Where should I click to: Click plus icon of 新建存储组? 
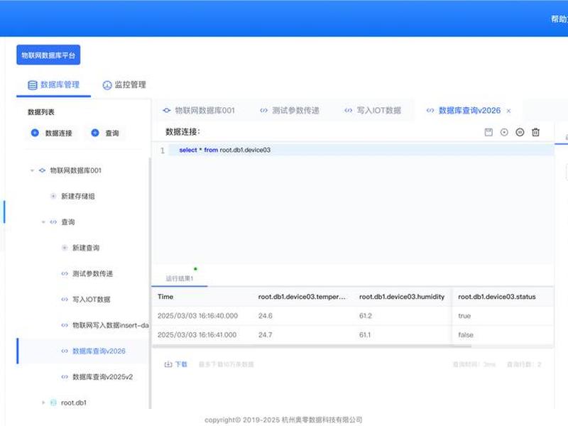[x=53, y=196]
